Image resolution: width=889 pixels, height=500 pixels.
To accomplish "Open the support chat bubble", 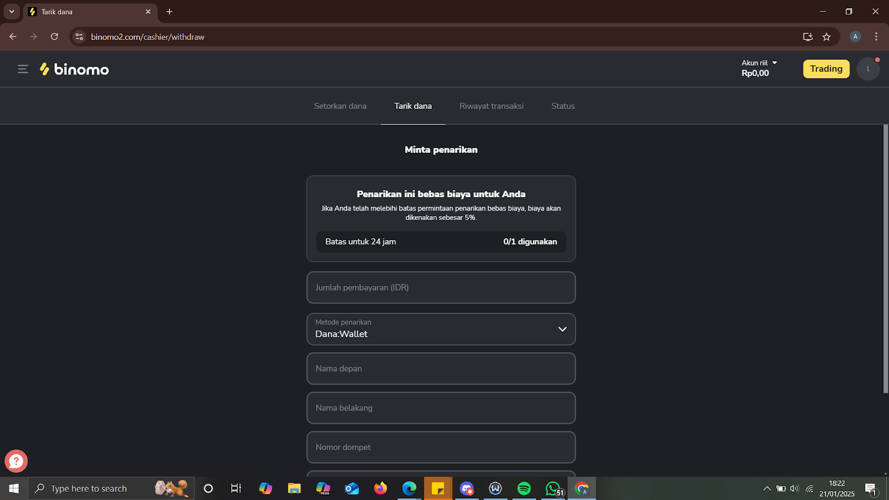I will [16, 461].
